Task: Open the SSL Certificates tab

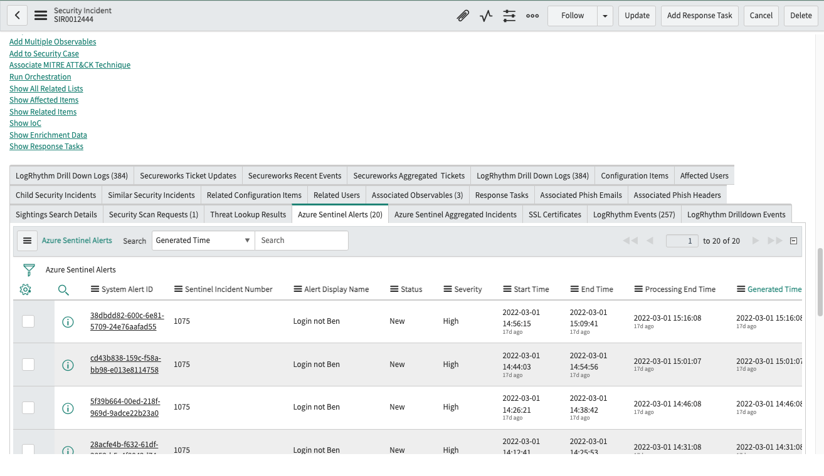Action: [x=555, y=214]
